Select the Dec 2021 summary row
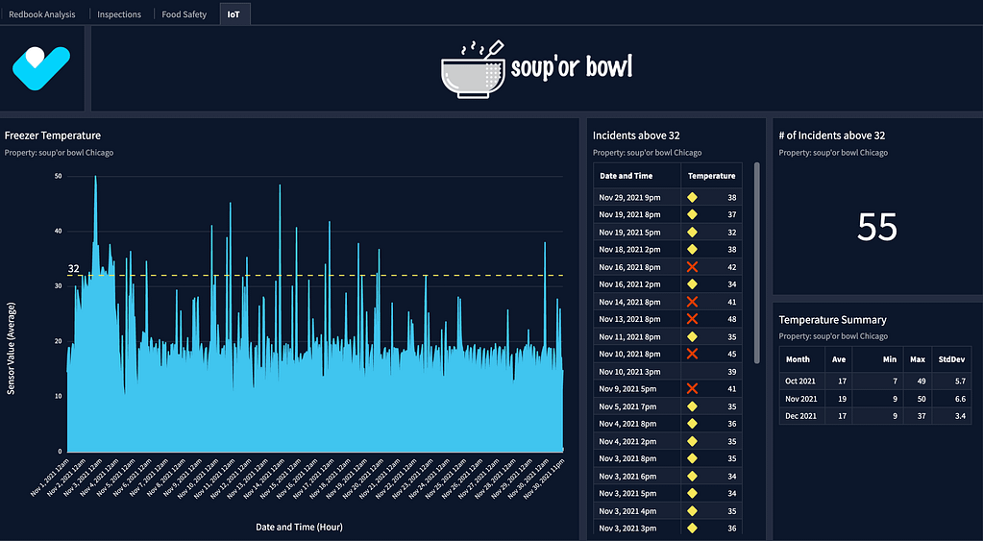Screen dimensions: 983x541 click(875, 416)
